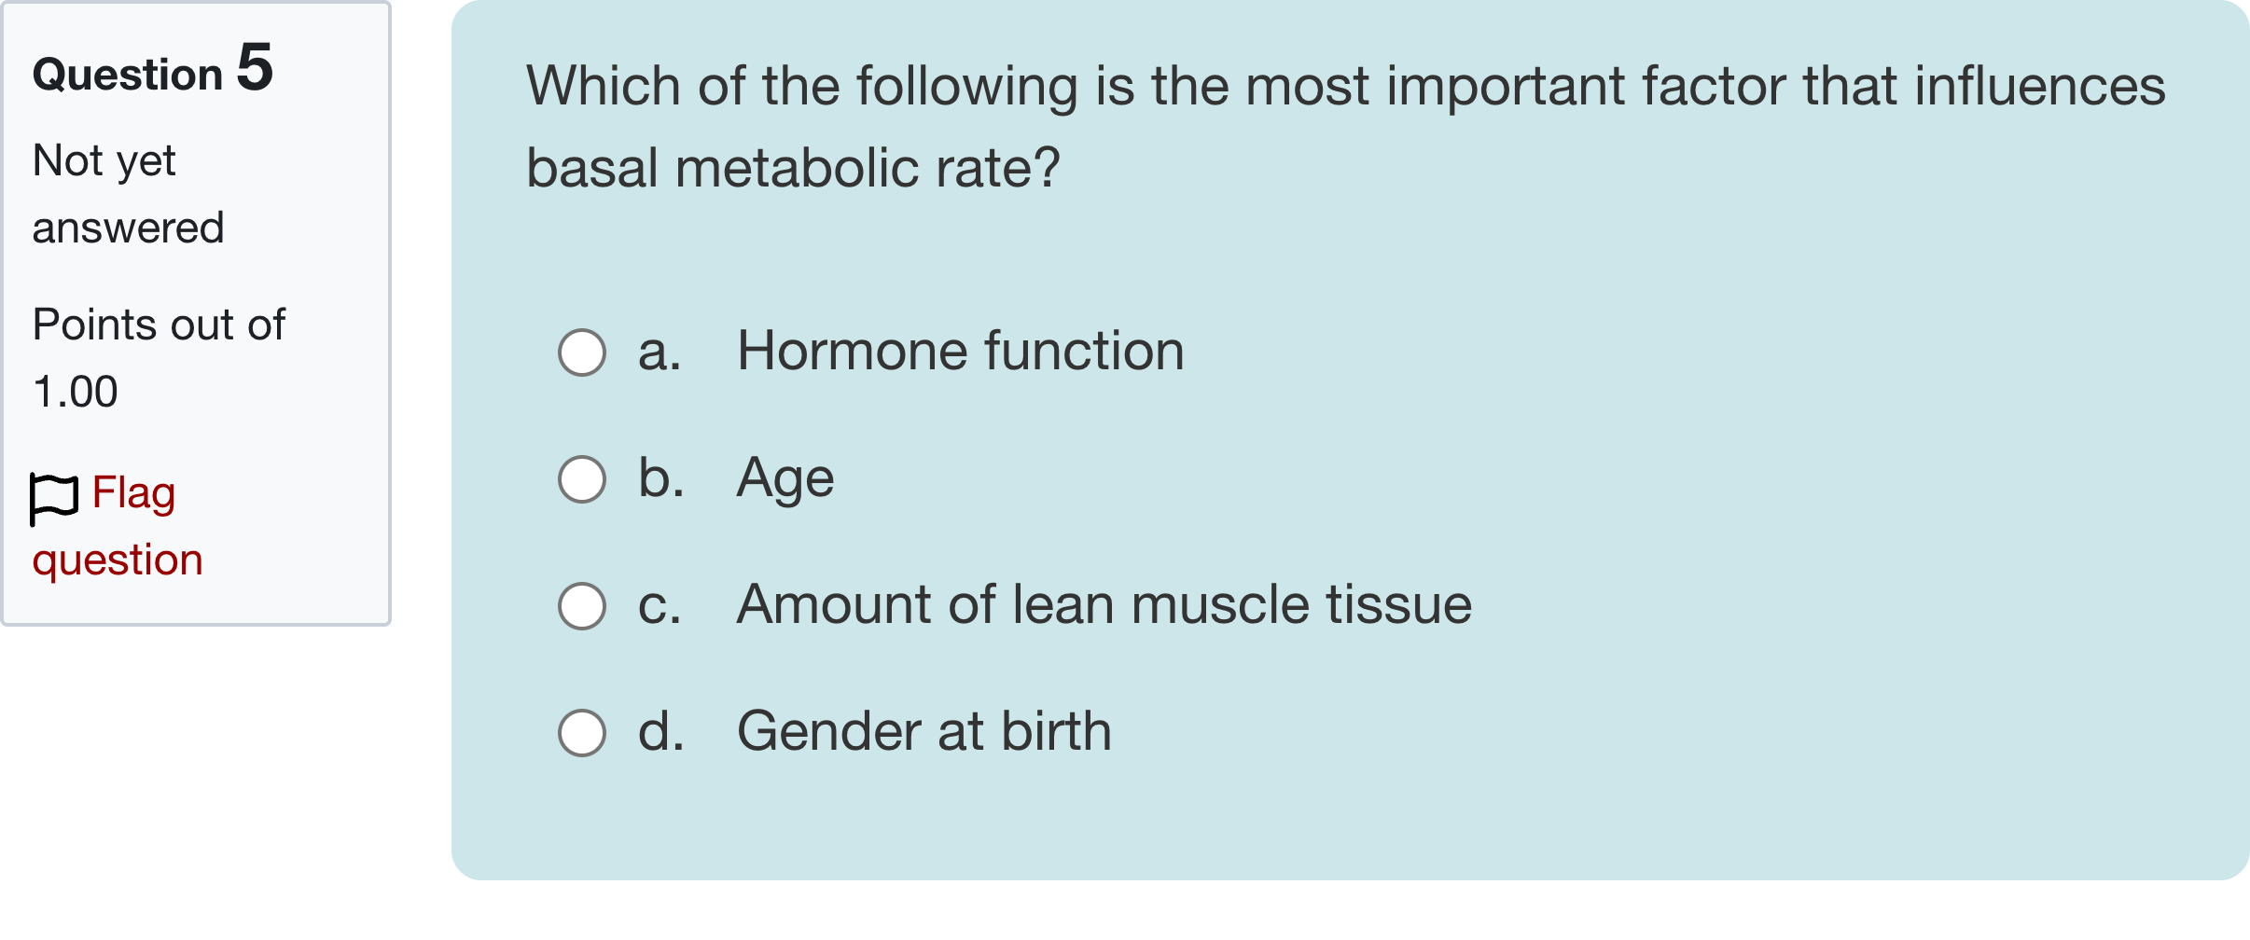Click the option label letter b
2250x940 pixels.
[x=660, y=479]
